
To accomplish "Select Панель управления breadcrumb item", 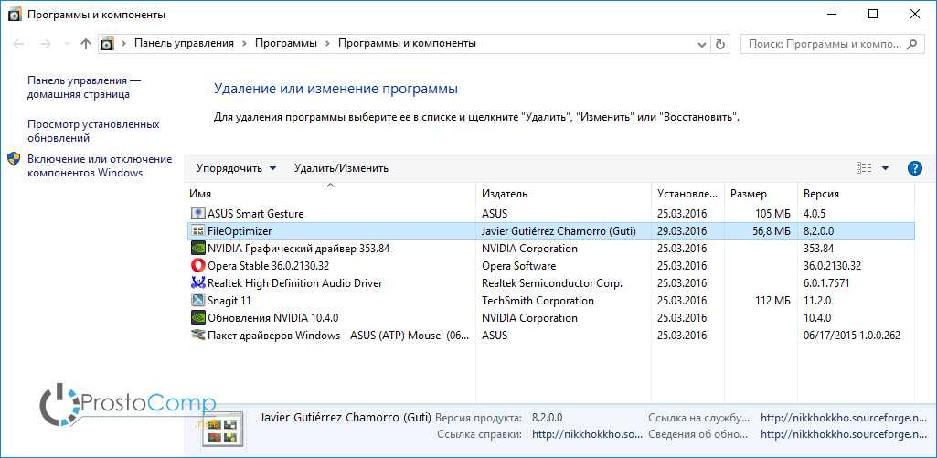I will point(184,43).
